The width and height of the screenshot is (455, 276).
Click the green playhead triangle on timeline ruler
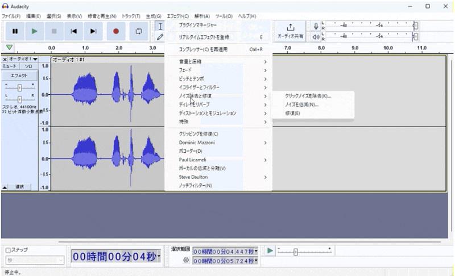click(9, 47)
